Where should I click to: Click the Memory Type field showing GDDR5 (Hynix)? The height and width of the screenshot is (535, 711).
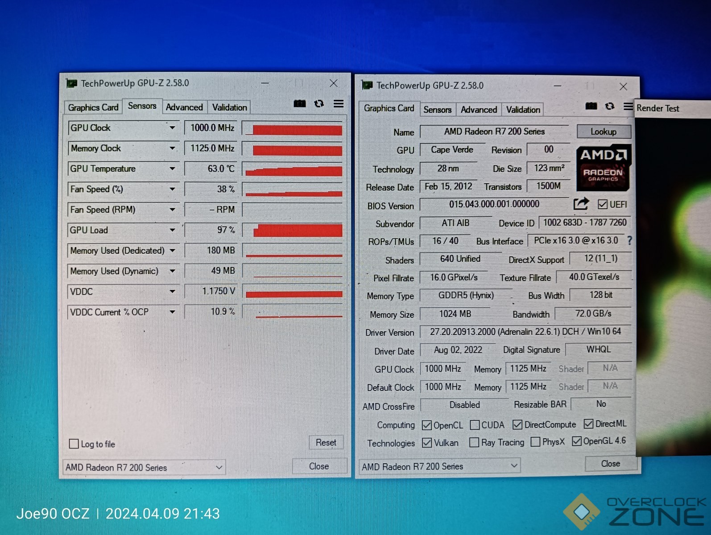click(x=466, y=295)
